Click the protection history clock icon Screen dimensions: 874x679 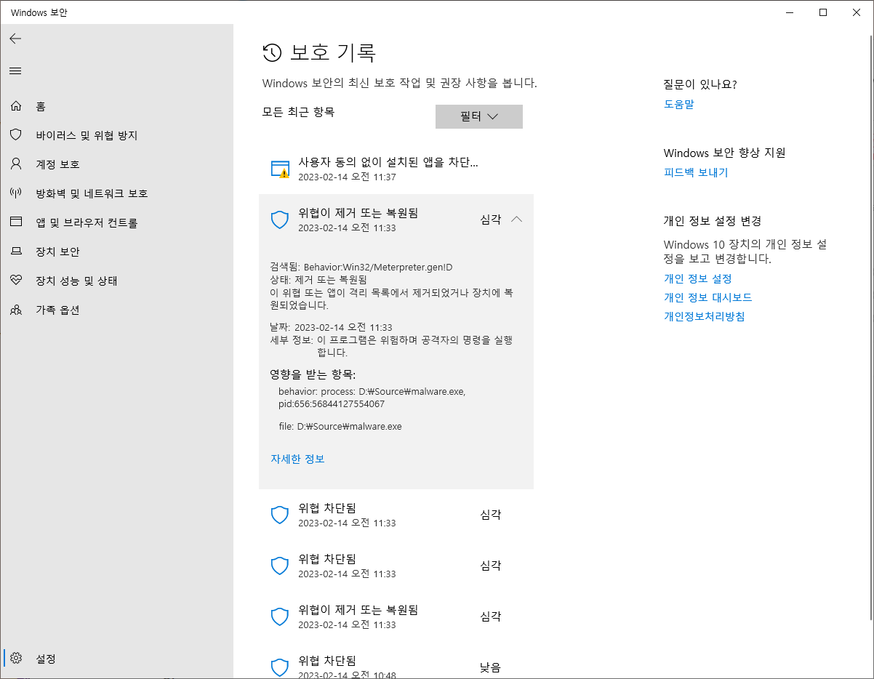pyautogui.click(x=272, y=52)
